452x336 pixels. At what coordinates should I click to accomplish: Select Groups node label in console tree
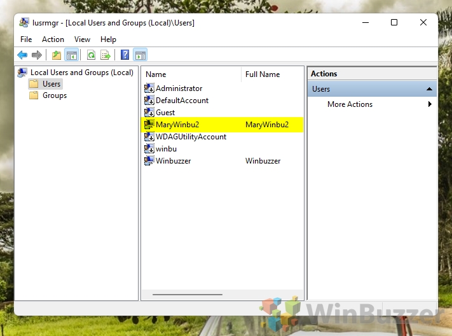pyautogui.click(x=55, y=95)
